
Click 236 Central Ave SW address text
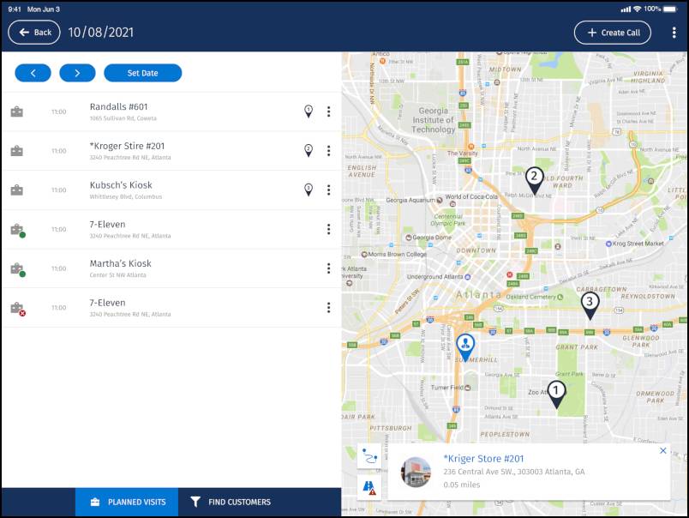click(x=513, y=472)
